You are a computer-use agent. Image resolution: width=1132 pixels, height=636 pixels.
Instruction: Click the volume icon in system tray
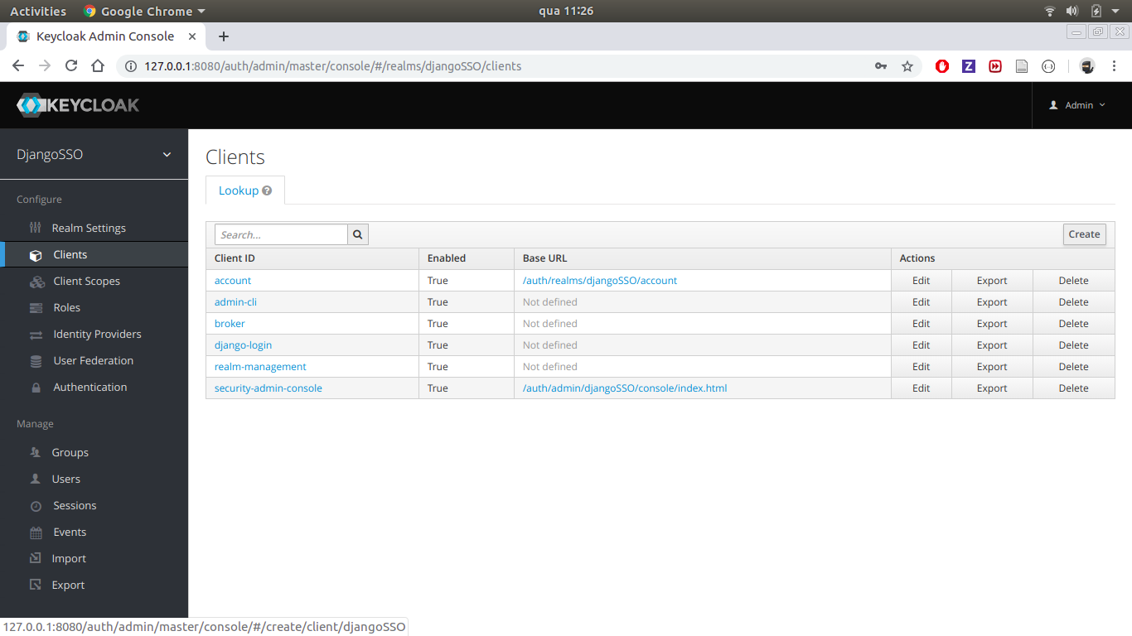coord(1072,11)
